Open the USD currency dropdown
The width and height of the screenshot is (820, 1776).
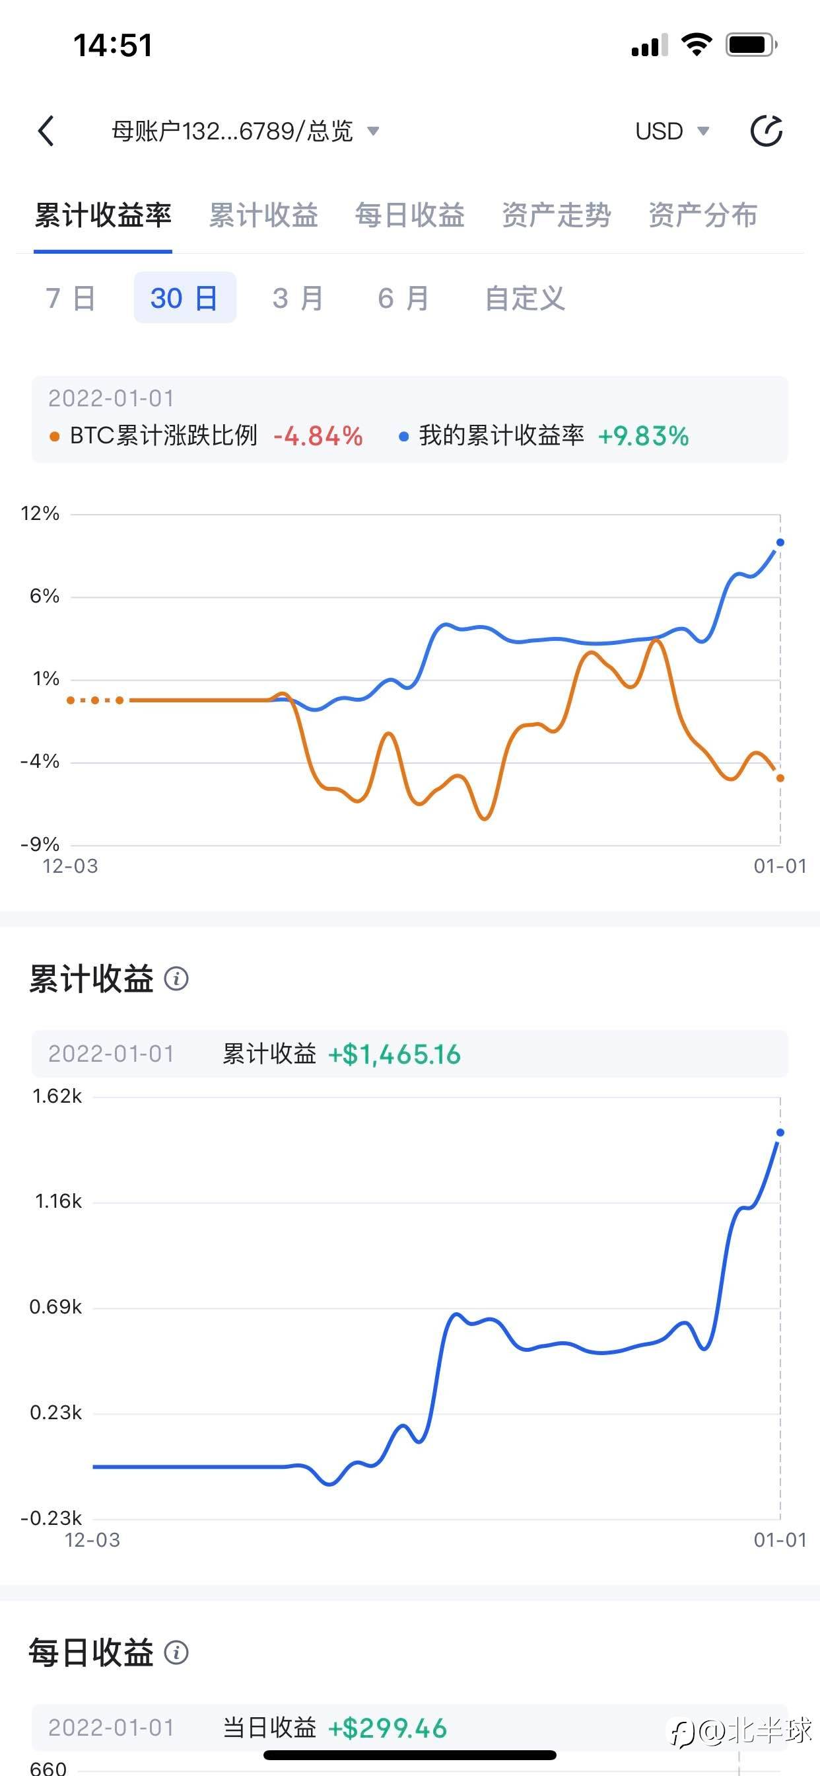point(672,131)
